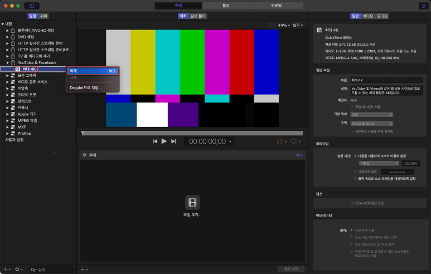Viewport: 431px width, 274px height.
Task: Click the Compressor icon beside the 무제 job
Action: coord(84,155)
